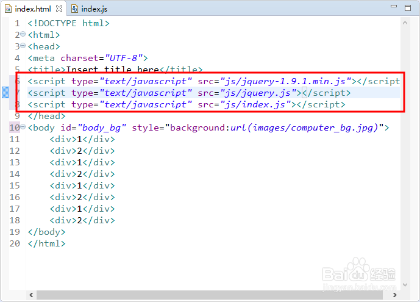This screenshot has width=420, height=302.
Task: Click the div on line 13
Action: pyautogui.click(x=82, y=162)
